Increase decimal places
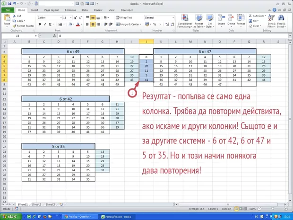 pos(167,24)
